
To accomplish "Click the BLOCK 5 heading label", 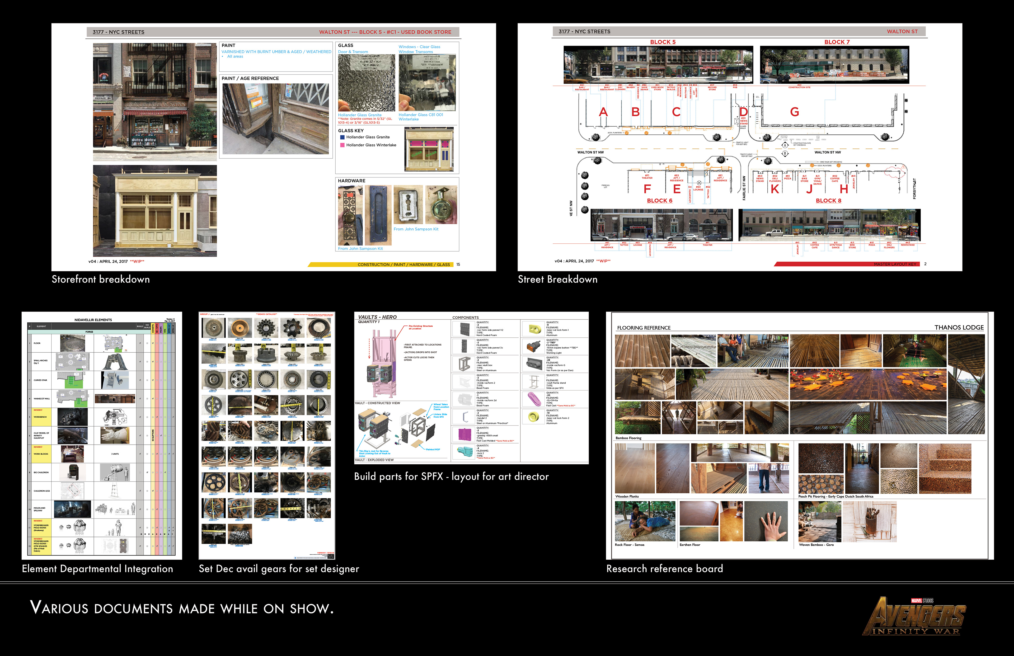I will (x=663, y=42).
